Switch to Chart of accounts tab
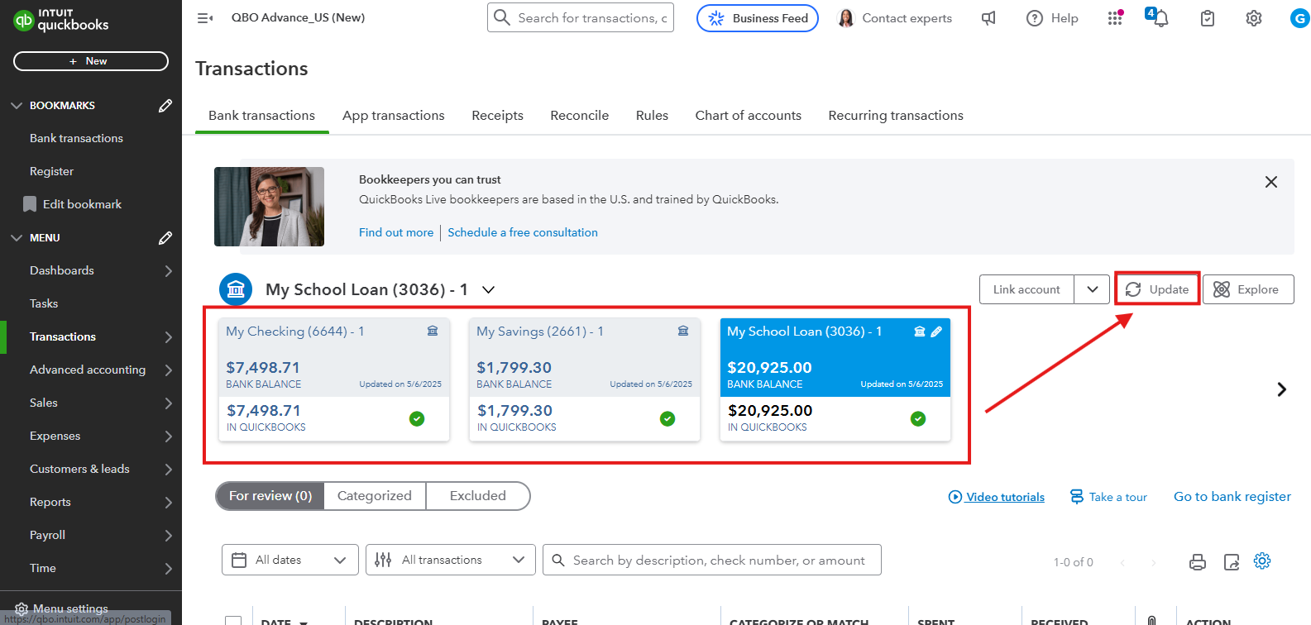This screenshot has height=625, width=1311. pyautogui.click(x=749, y=116)
